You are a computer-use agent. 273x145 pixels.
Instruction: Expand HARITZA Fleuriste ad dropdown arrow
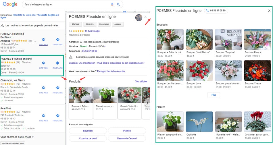13,37
